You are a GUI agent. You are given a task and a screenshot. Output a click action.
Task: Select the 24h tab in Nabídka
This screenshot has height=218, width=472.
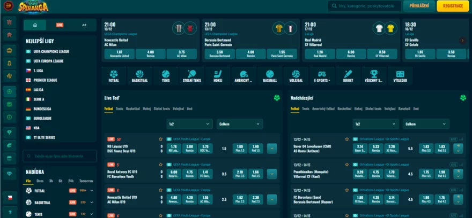[71, 181]
